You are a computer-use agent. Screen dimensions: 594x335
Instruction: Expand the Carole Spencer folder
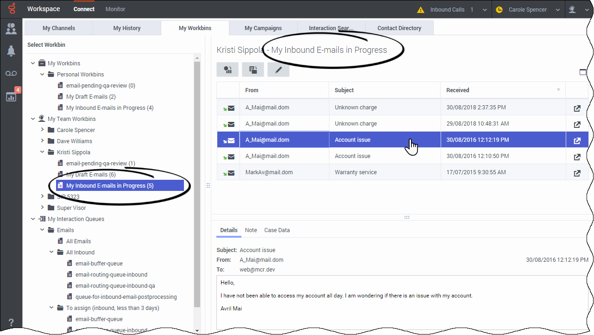pyautogui.click(x=42, y=130)
